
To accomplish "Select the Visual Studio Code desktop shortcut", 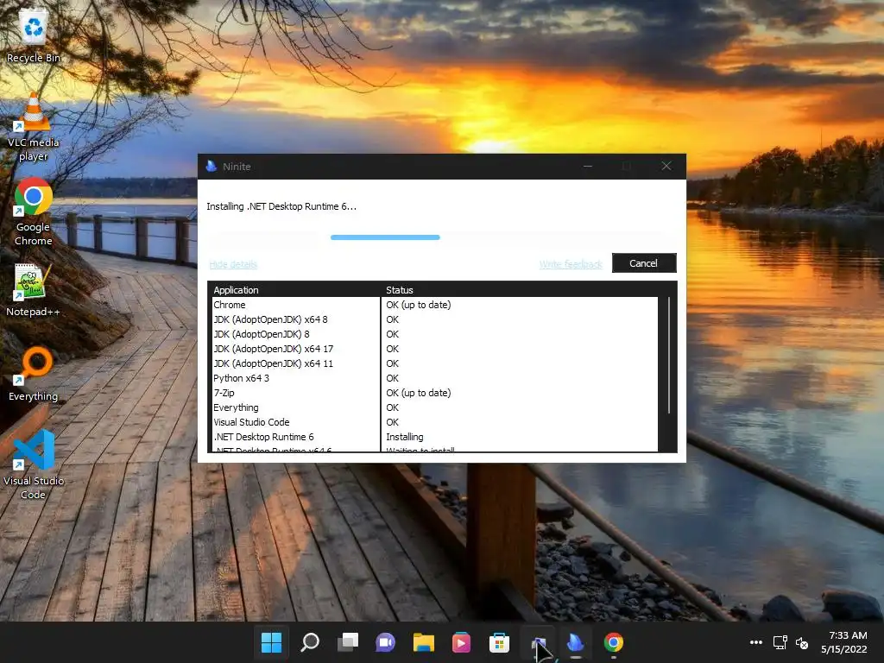I will 34,465.
